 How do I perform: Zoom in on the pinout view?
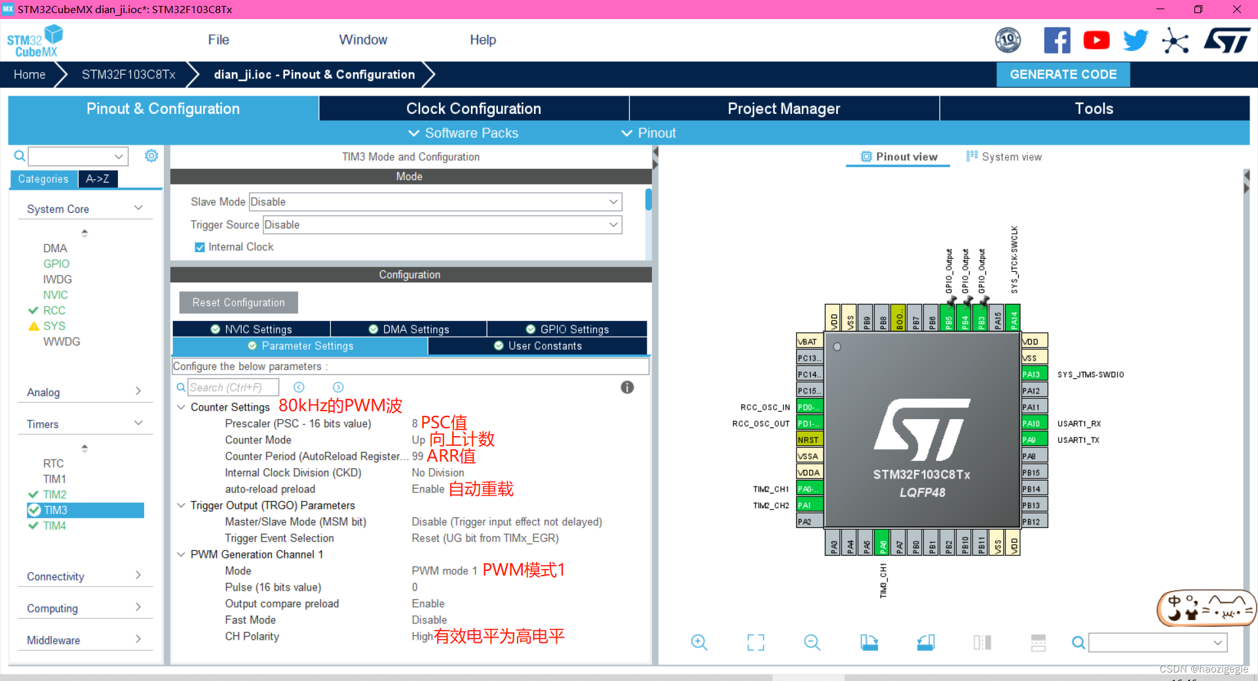(x=699, y=642)
